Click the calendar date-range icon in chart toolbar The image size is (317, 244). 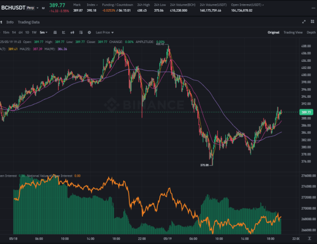(x=55, y=32)
